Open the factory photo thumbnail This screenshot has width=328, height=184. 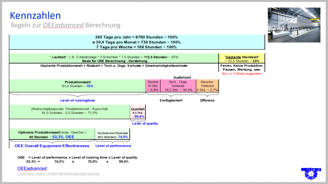click(x=294, y=25)
